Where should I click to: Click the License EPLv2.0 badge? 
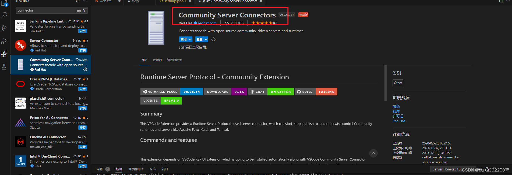click(x=161, y=100)
